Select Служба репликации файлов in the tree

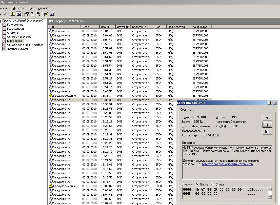(x=25, y=45)
